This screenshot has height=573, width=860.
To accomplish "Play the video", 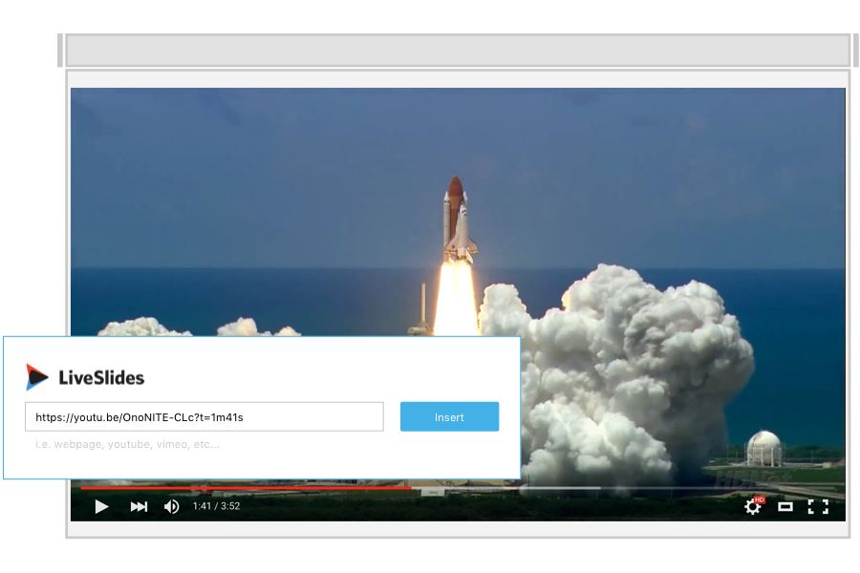I will pos(101,507).
